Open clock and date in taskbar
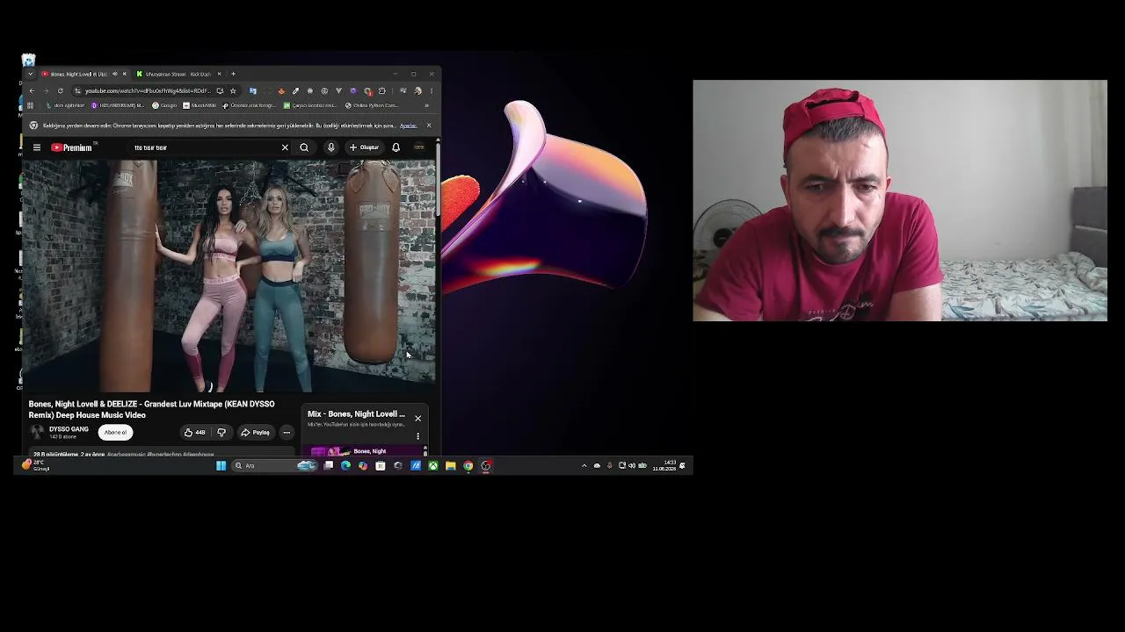1125x632 pixels. (x=664, y=465)
